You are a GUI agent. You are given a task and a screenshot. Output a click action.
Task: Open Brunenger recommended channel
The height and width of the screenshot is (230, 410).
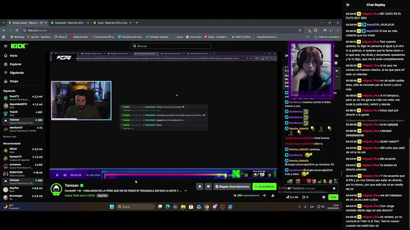pyautogui.click(x=22, y=197)
